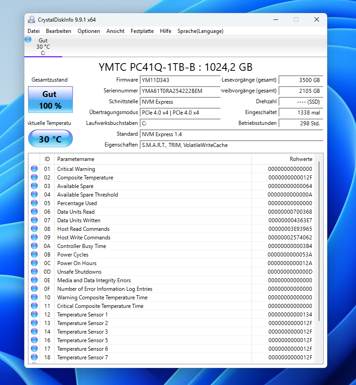The height and width of the screenshot is (385, 356).
Task: Click the CrystalDiskInfo app icon in title bar
Action: click(x=32, y=20)
